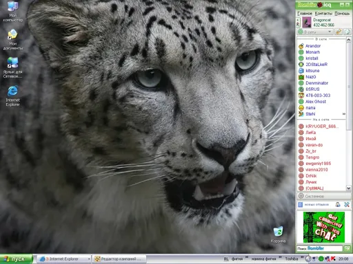This screenshot has height=264, width=353.
Task: Expand the 'фигня' taskbar toolbar chevron
Action: (x=247, y=257)
